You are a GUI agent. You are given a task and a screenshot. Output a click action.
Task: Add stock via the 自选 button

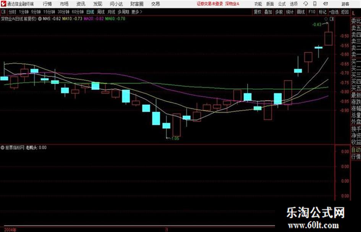[334, 12]
